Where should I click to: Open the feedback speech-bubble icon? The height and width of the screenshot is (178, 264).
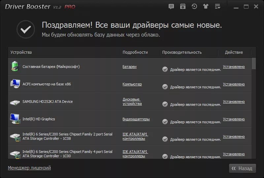coord(171,7)
